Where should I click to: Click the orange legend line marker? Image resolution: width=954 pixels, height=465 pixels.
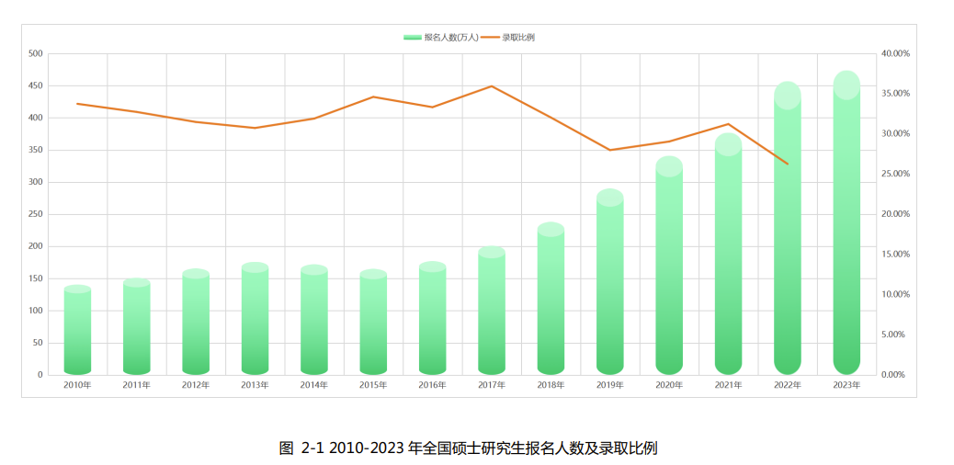[x=490, y=38]
